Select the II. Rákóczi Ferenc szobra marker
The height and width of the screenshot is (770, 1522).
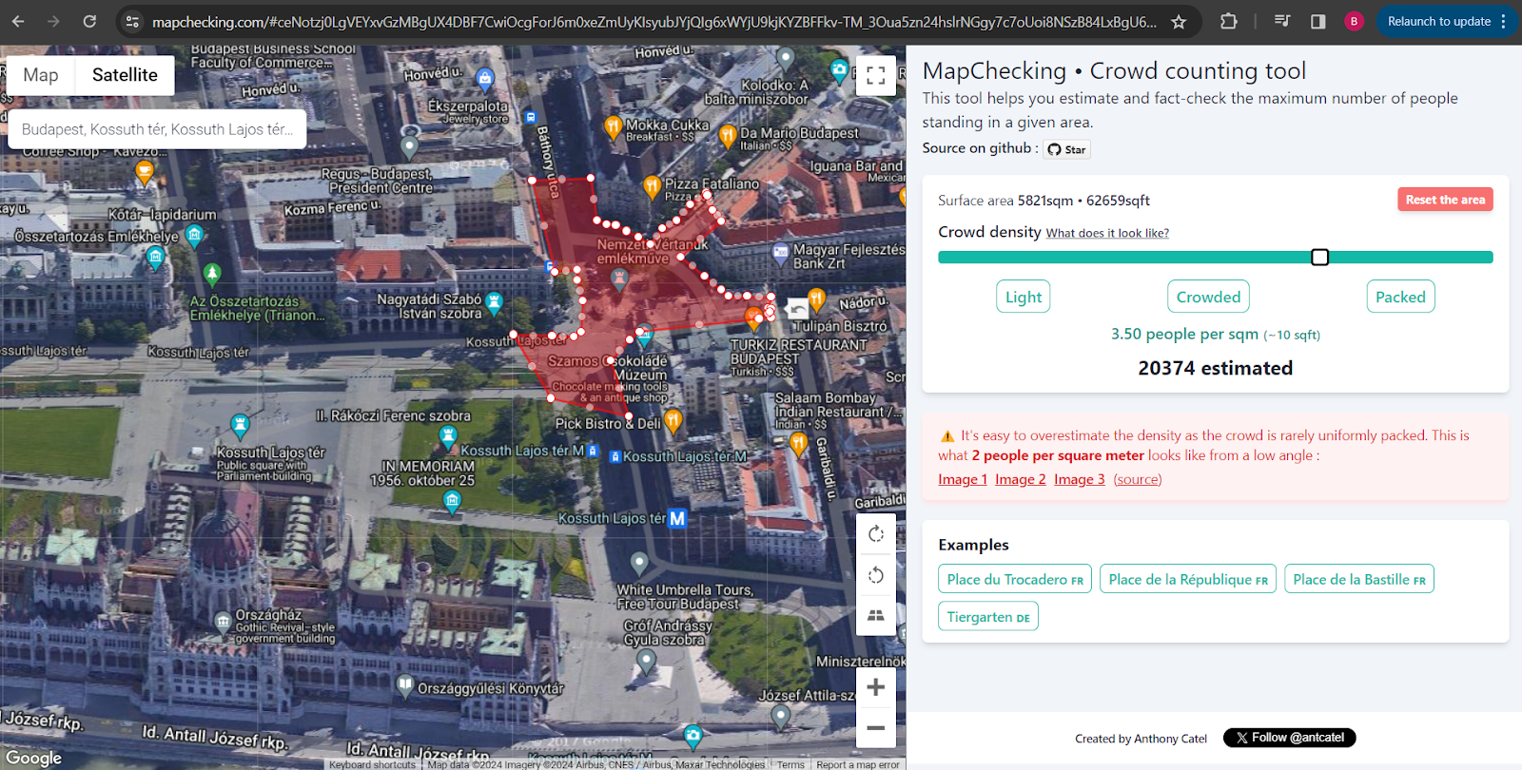[448, 436]
